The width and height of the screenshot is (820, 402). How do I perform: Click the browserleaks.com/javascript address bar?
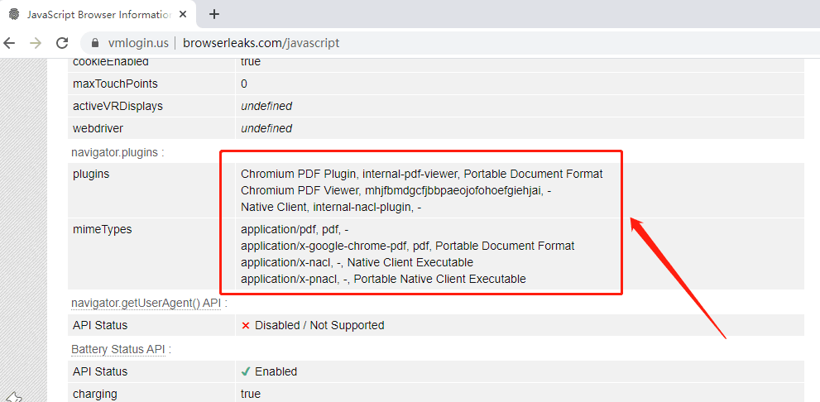click(x=261, y=43)
